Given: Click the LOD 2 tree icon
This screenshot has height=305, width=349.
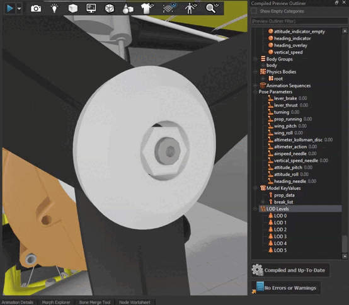Looking at the screenshot, I should click(x=271, y=229).
